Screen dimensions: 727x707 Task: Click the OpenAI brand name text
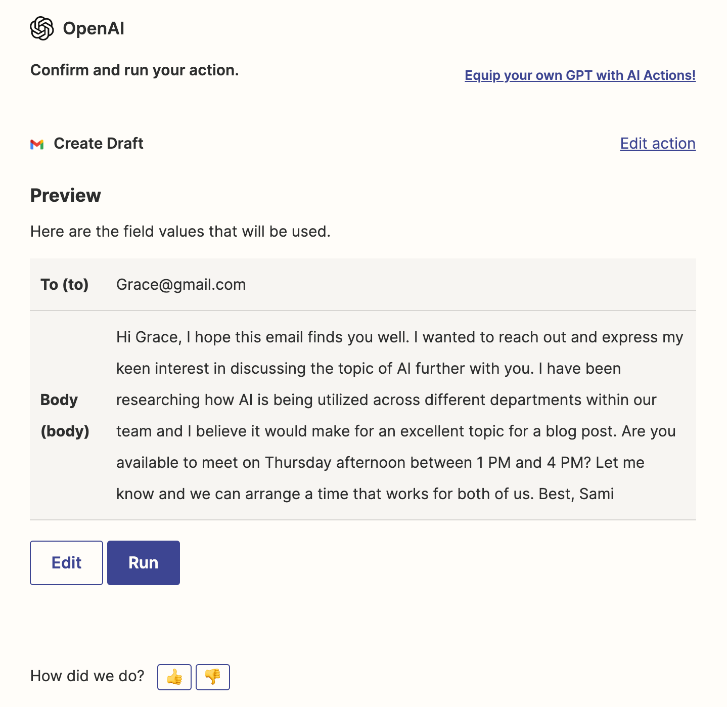(x=94, y=28)
